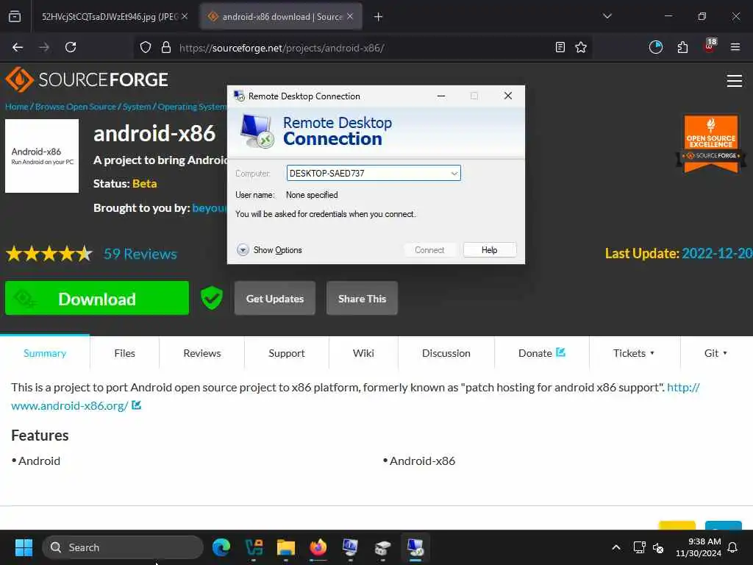Open new browser tab with plus
The height and width of the screenshot is (565, 753).
[x=379, y=17]
